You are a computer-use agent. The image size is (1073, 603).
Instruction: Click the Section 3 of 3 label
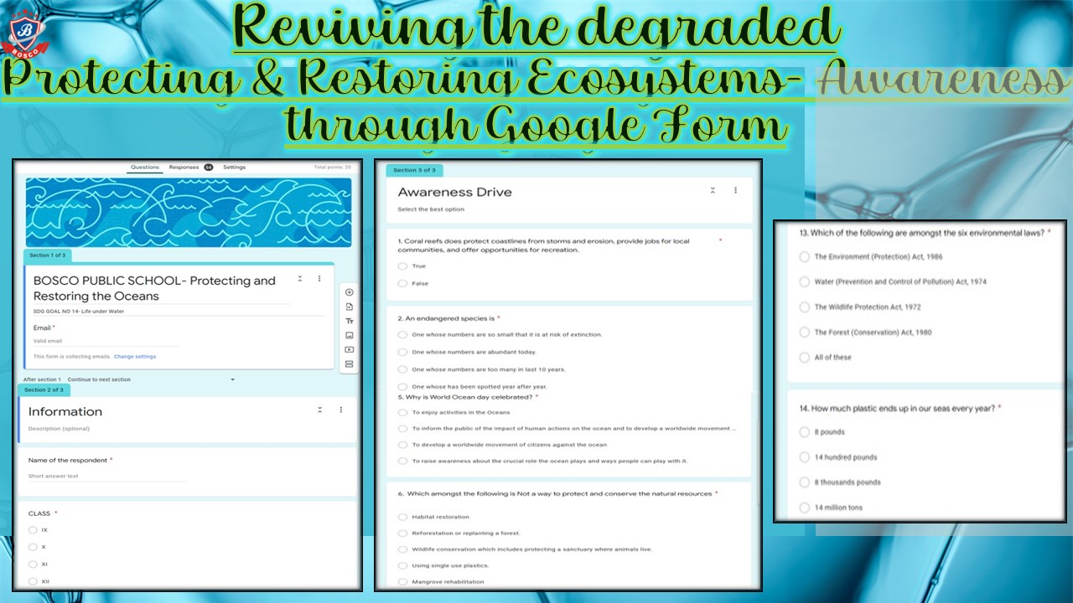[x=414, y=170]
